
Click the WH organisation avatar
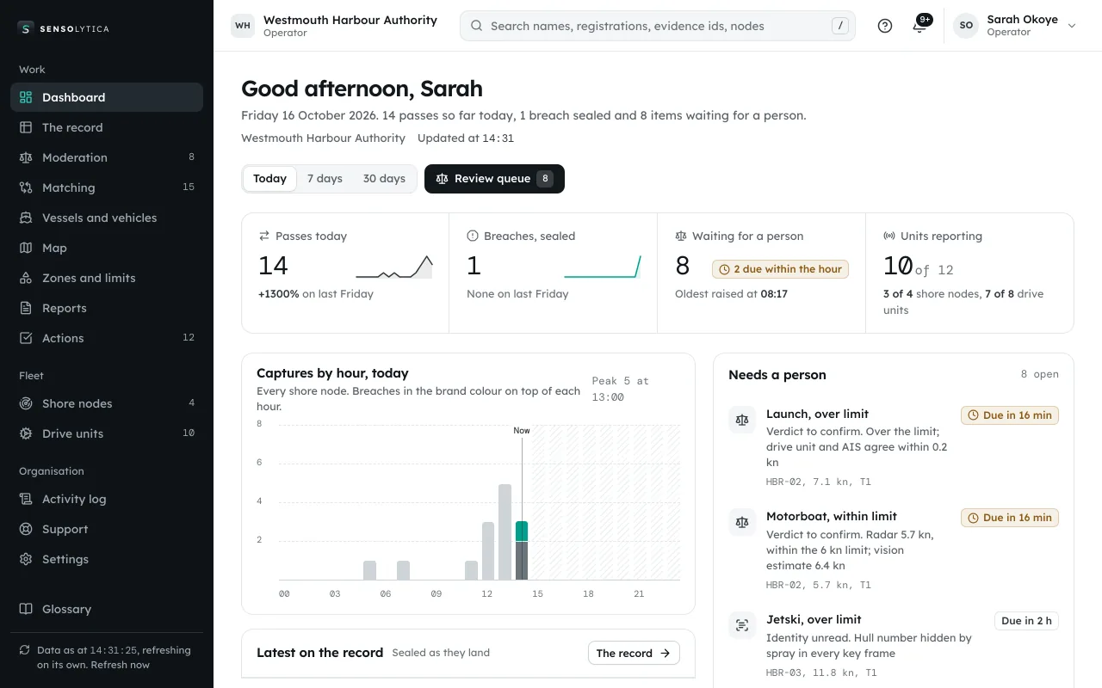[243, 26]
